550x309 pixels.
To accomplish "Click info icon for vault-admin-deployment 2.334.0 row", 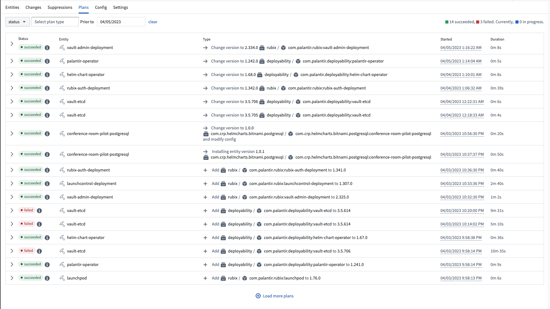I will 47,48.
